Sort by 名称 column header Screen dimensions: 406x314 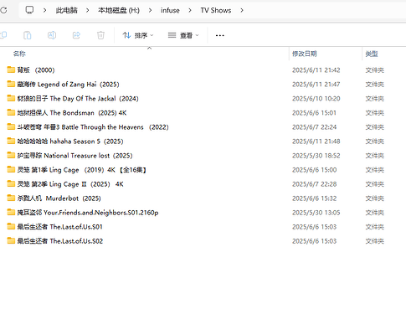click(x=19, y=54)
